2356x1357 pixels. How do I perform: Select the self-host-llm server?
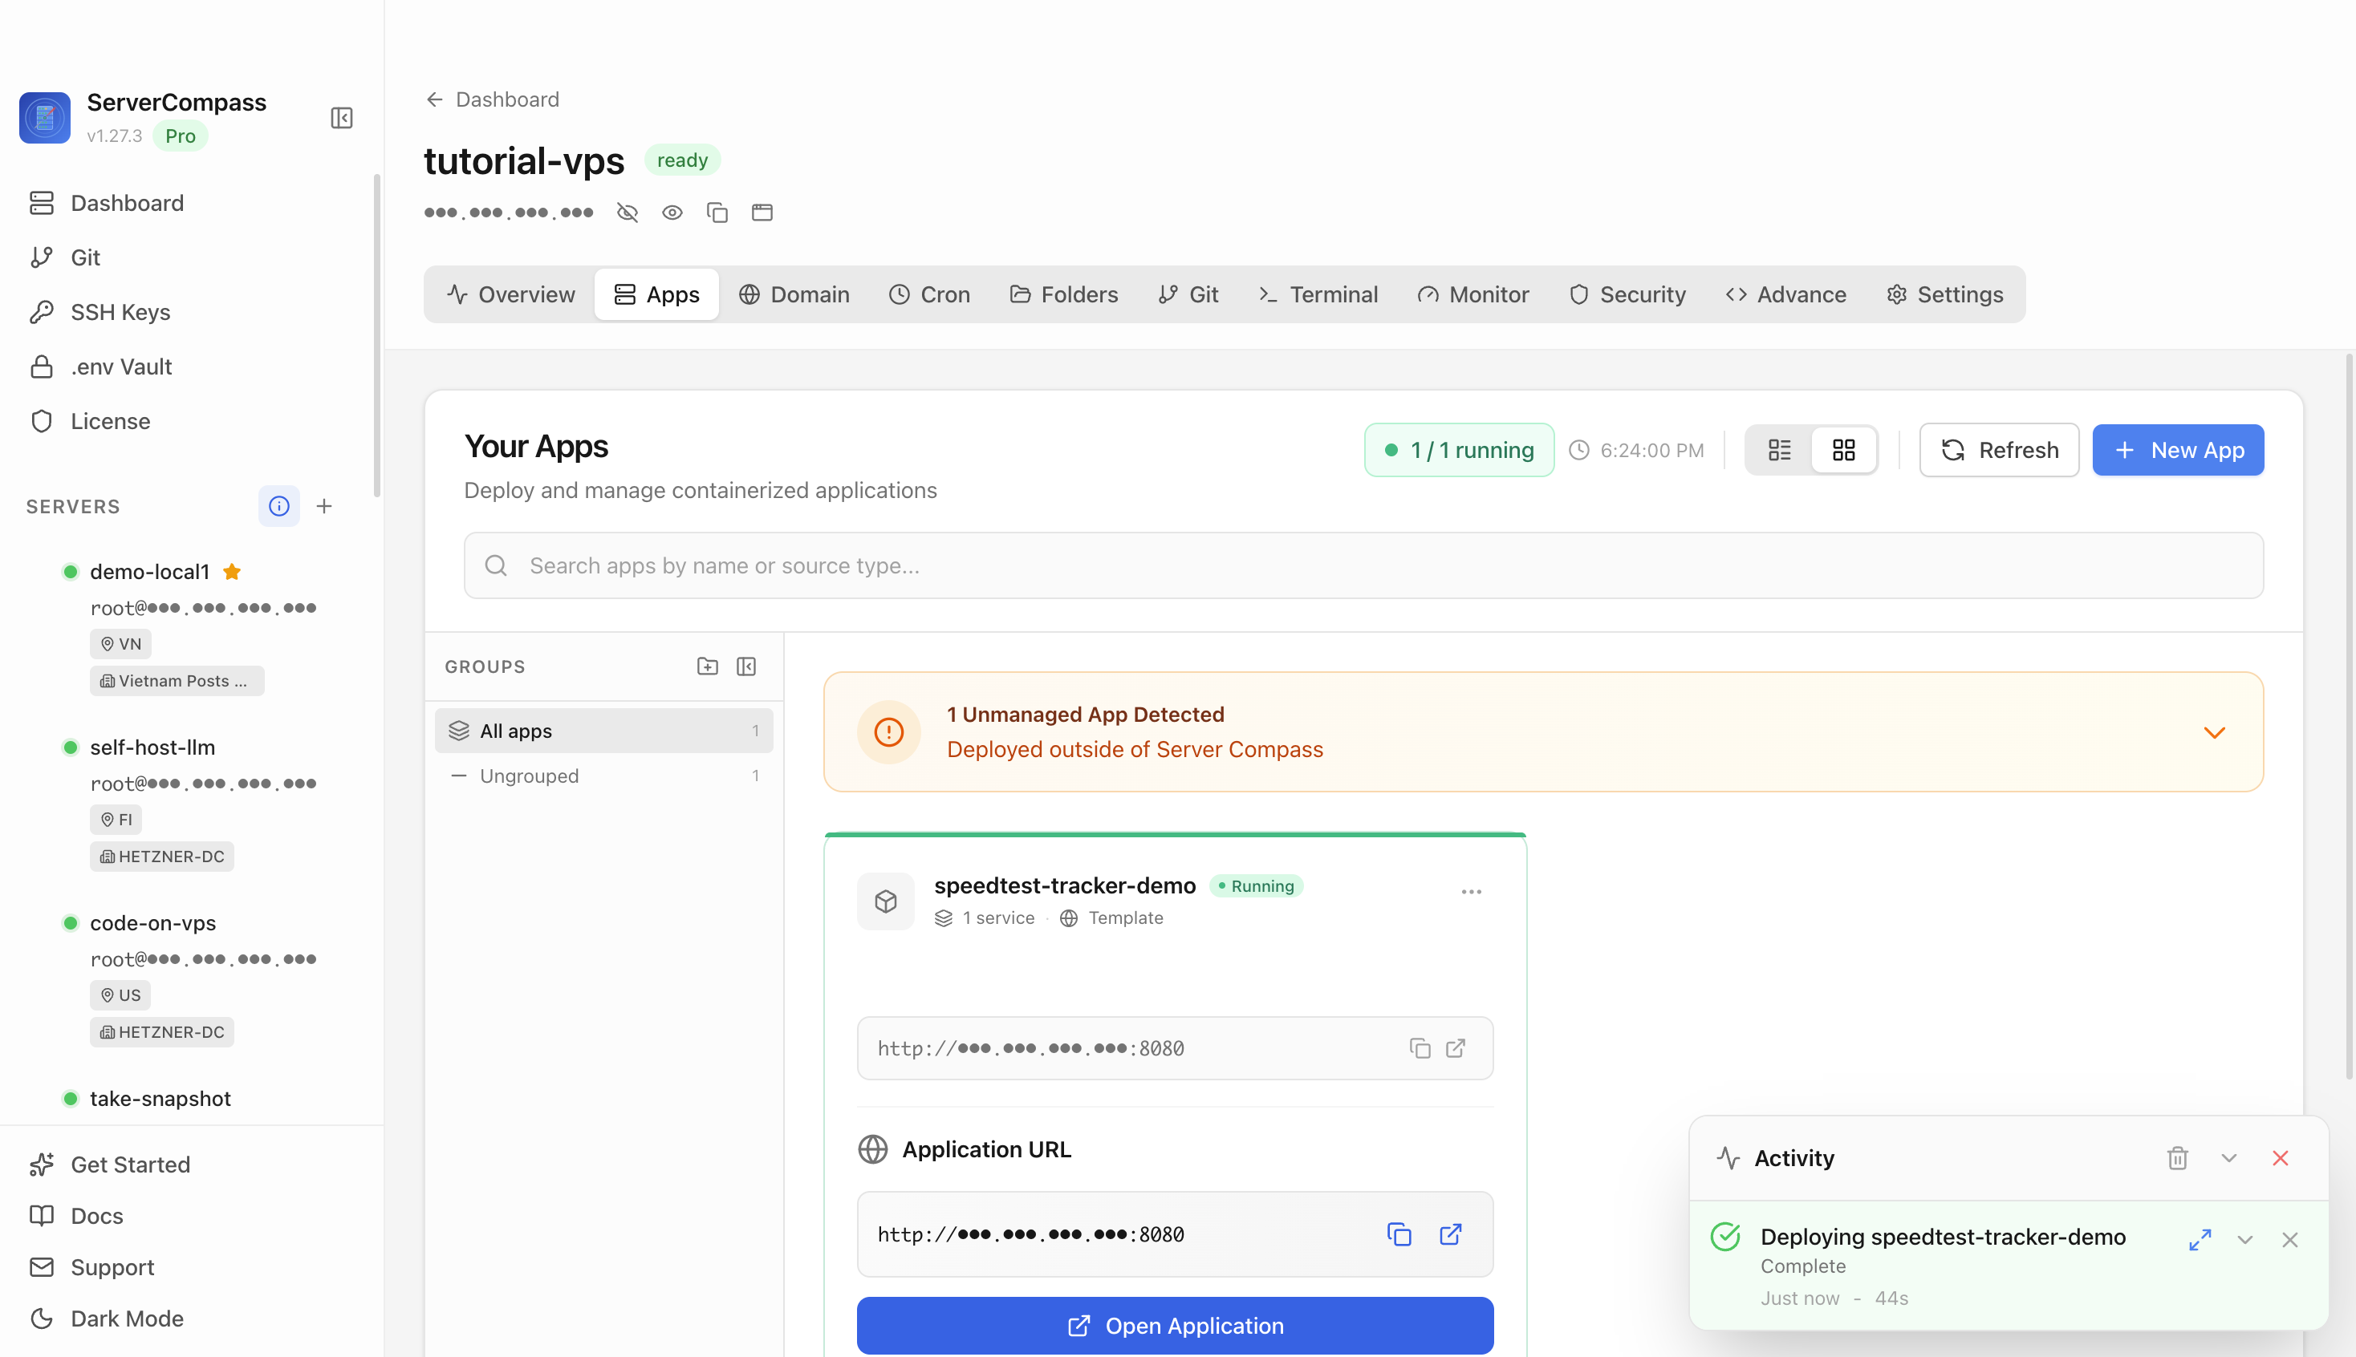(x=152, y=747)
